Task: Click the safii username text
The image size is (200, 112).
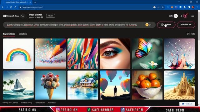Action: tap(171, 16)
